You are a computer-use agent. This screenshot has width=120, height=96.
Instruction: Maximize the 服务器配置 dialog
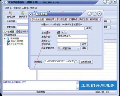[94, 14]
